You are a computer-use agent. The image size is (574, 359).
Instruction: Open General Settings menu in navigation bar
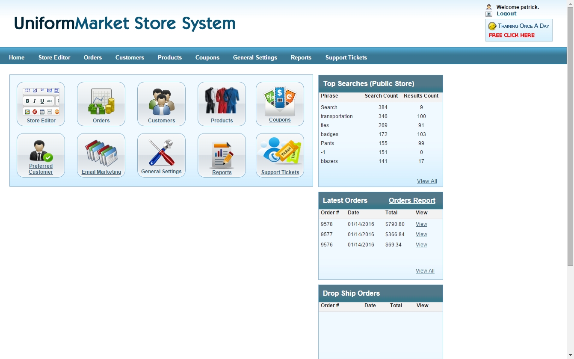tap(255, 57)
